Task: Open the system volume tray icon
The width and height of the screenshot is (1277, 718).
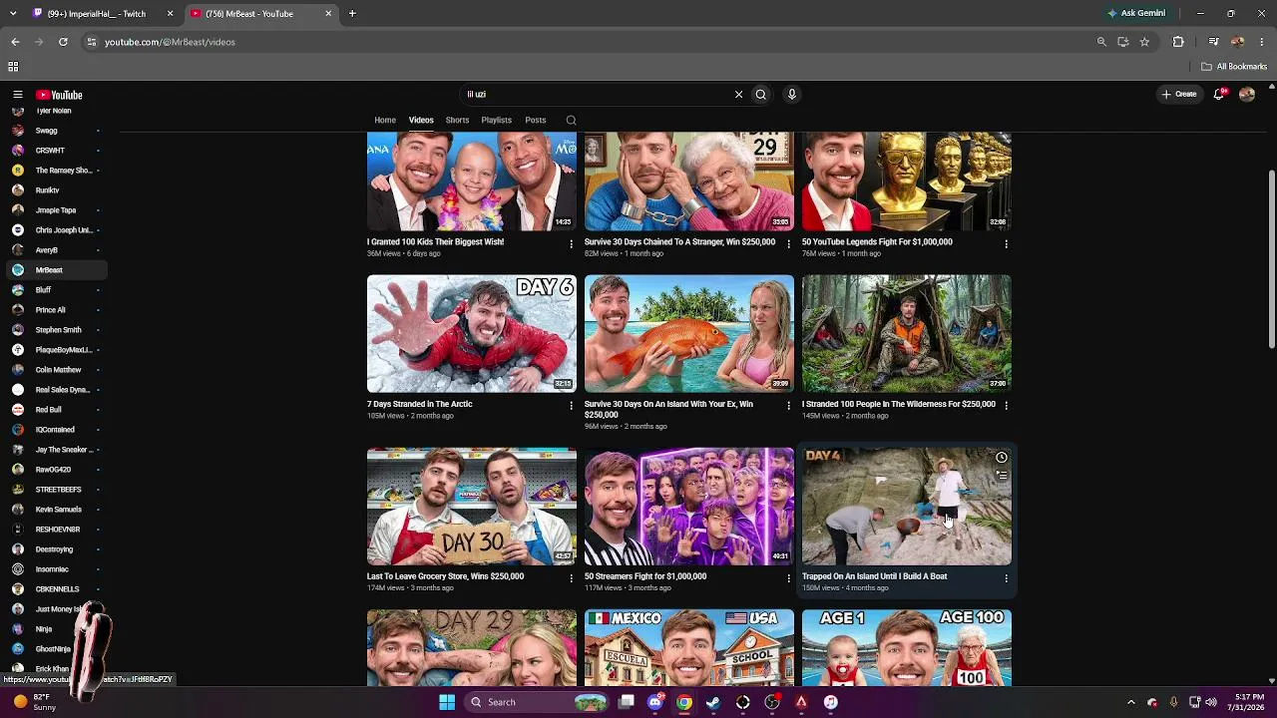Action: point(1210,702)
